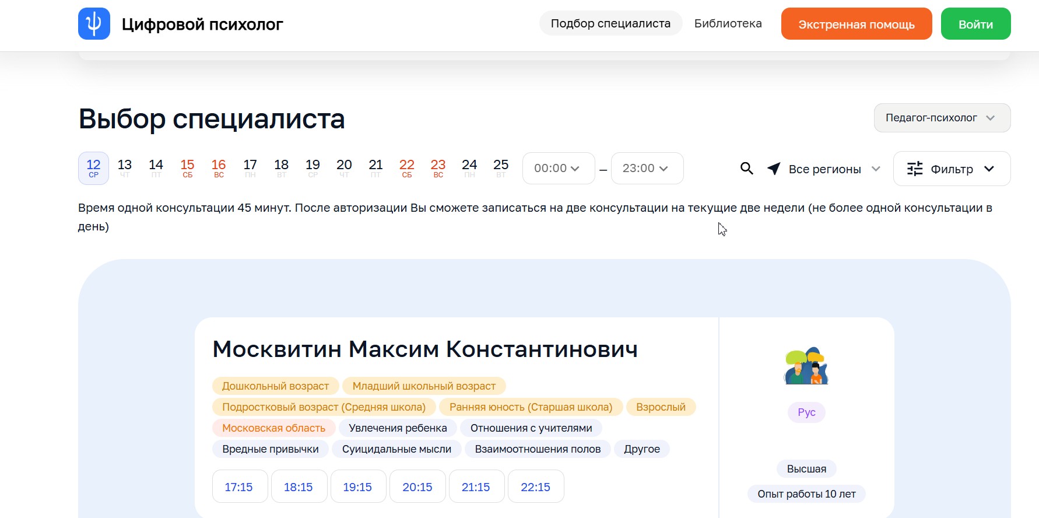1039x518 pixels.
Task: Click the Ранняя юность (Старшая школа) tag
Action: pyautogui.click(x=531, y=407)
